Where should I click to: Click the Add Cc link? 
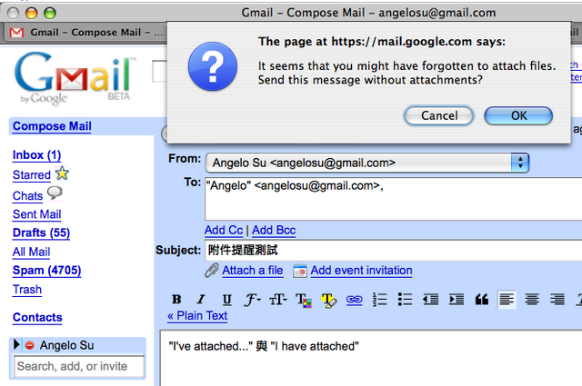[x=224, y=231]
